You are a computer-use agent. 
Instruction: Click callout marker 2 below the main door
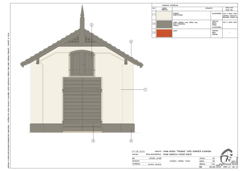click(93, 141)
